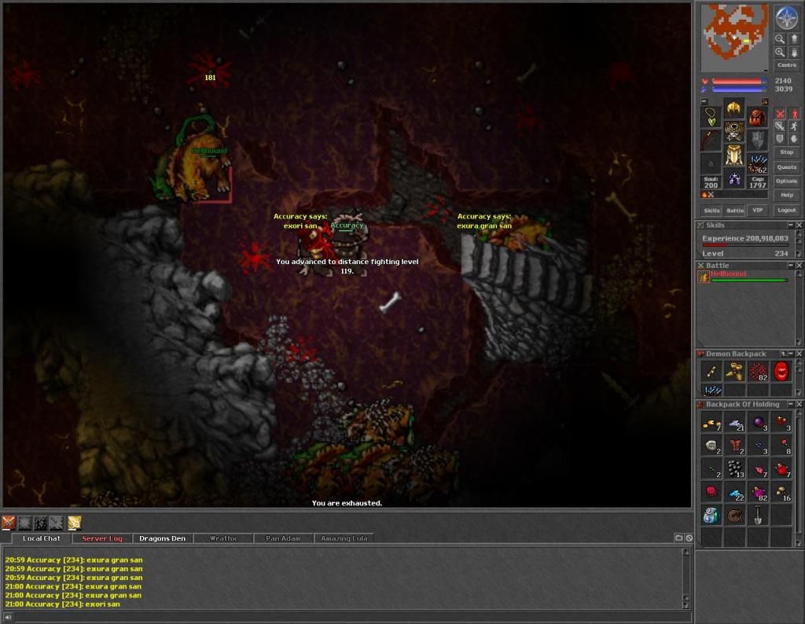The height and width of the screenshot is (624, 805).
Task: Close the Backpack Of Holding window
Action: tap(799, 405)
